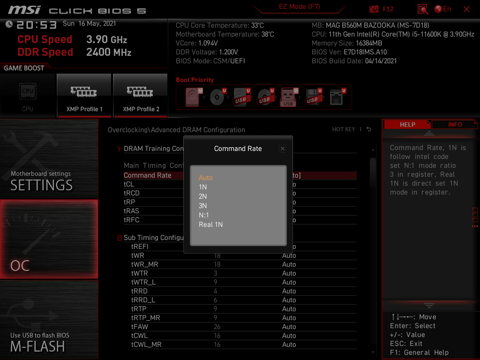Select the tRRD timing row
Image resolution: width=480 pixels, height=360 pixels.
[244, 291]
